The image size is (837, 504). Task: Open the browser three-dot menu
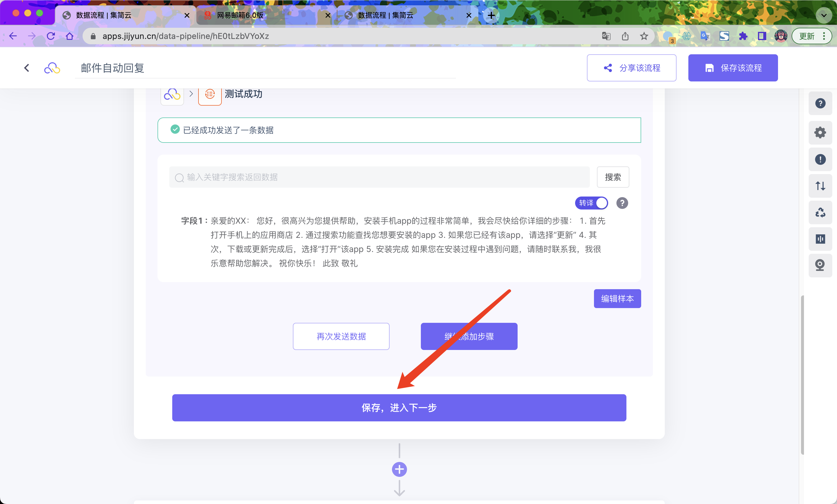824,36
